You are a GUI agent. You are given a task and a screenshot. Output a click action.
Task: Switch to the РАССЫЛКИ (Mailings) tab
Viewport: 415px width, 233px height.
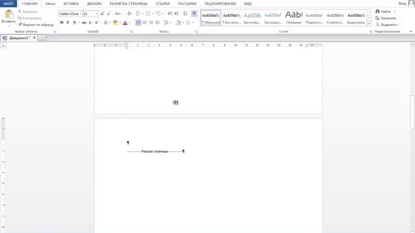[187, 4]
